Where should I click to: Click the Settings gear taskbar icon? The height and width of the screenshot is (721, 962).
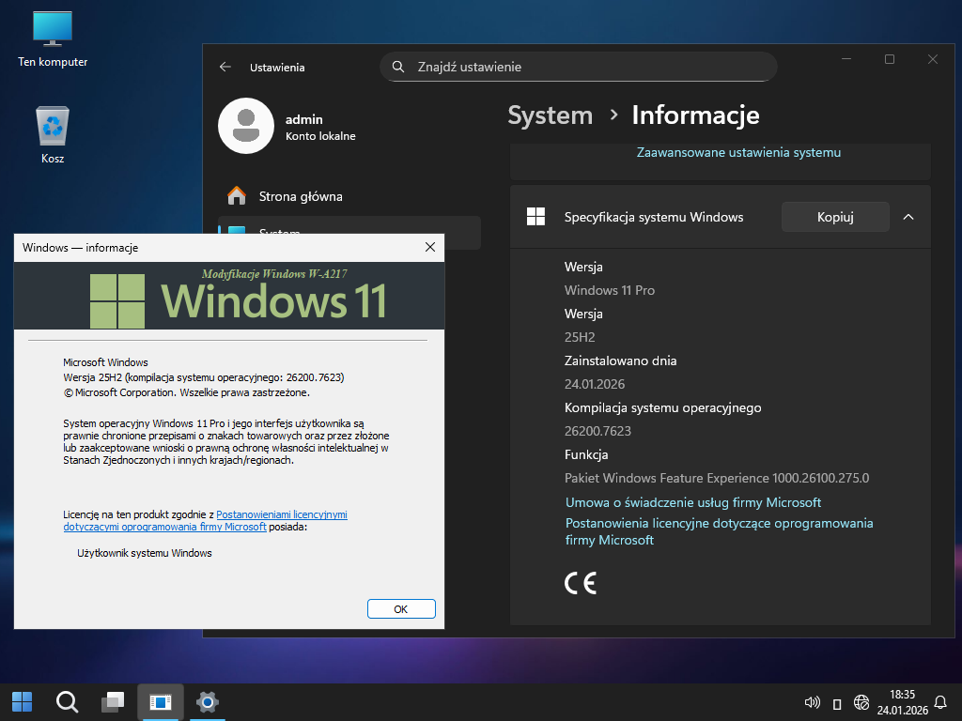click(208, 701)
